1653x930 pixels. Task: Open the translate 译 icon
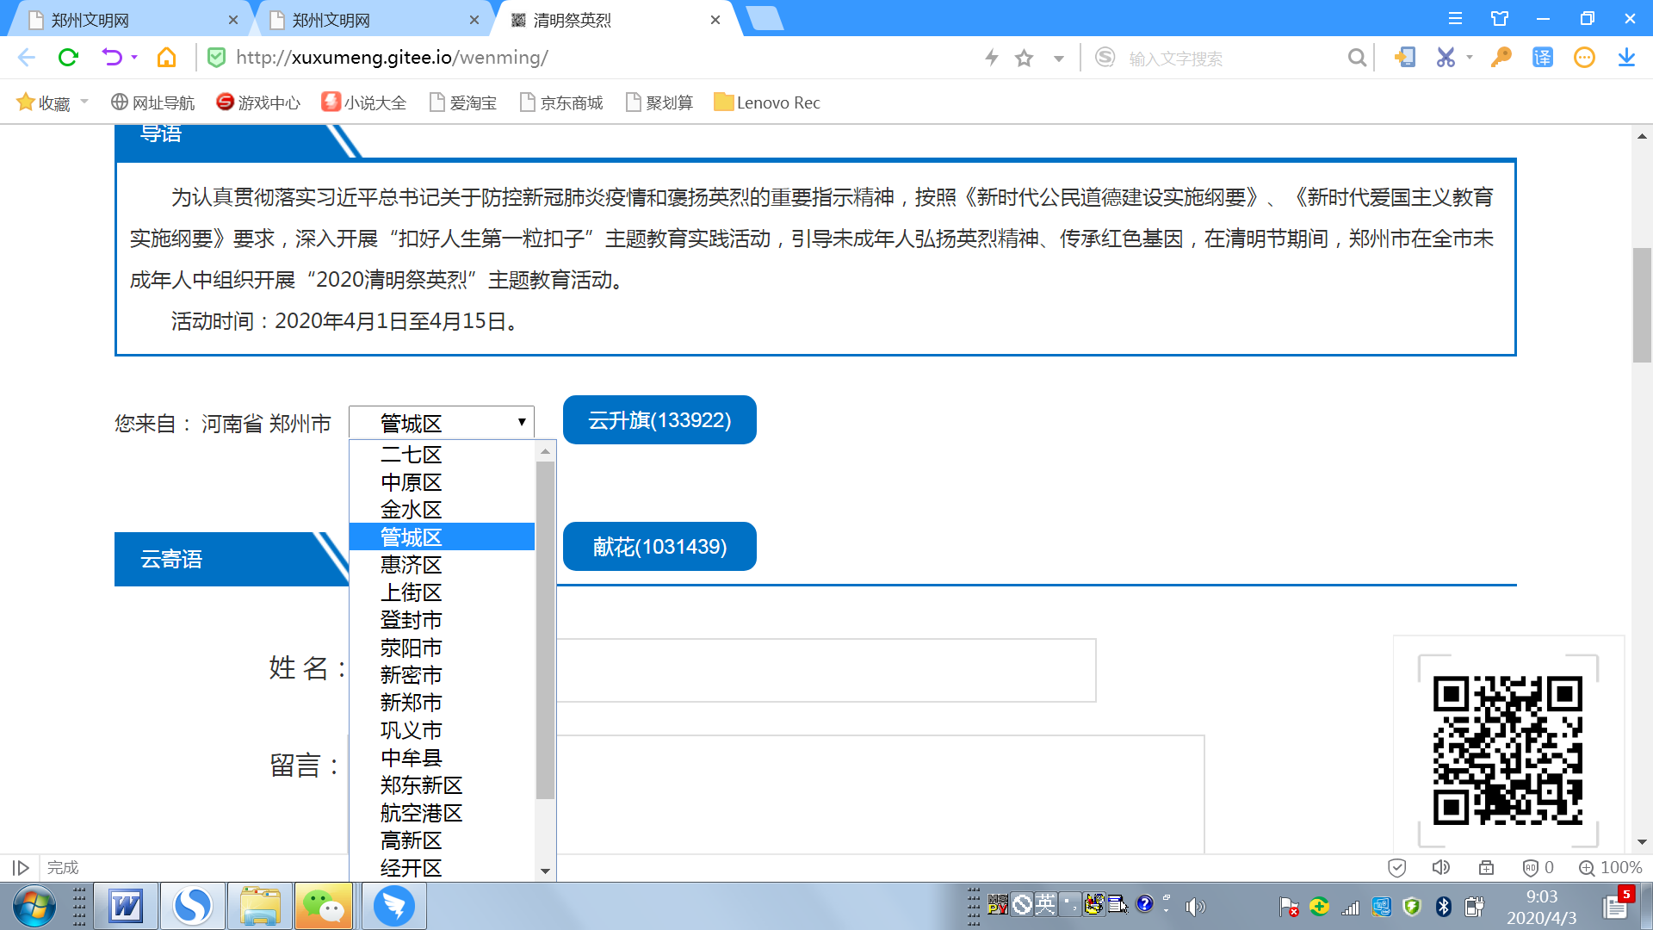pyautogui.click(x=1543, y=58)
